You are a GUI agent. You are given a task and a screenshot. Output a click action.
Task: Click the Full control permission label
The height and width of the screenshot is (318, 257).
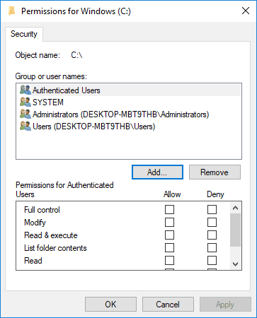42,210
